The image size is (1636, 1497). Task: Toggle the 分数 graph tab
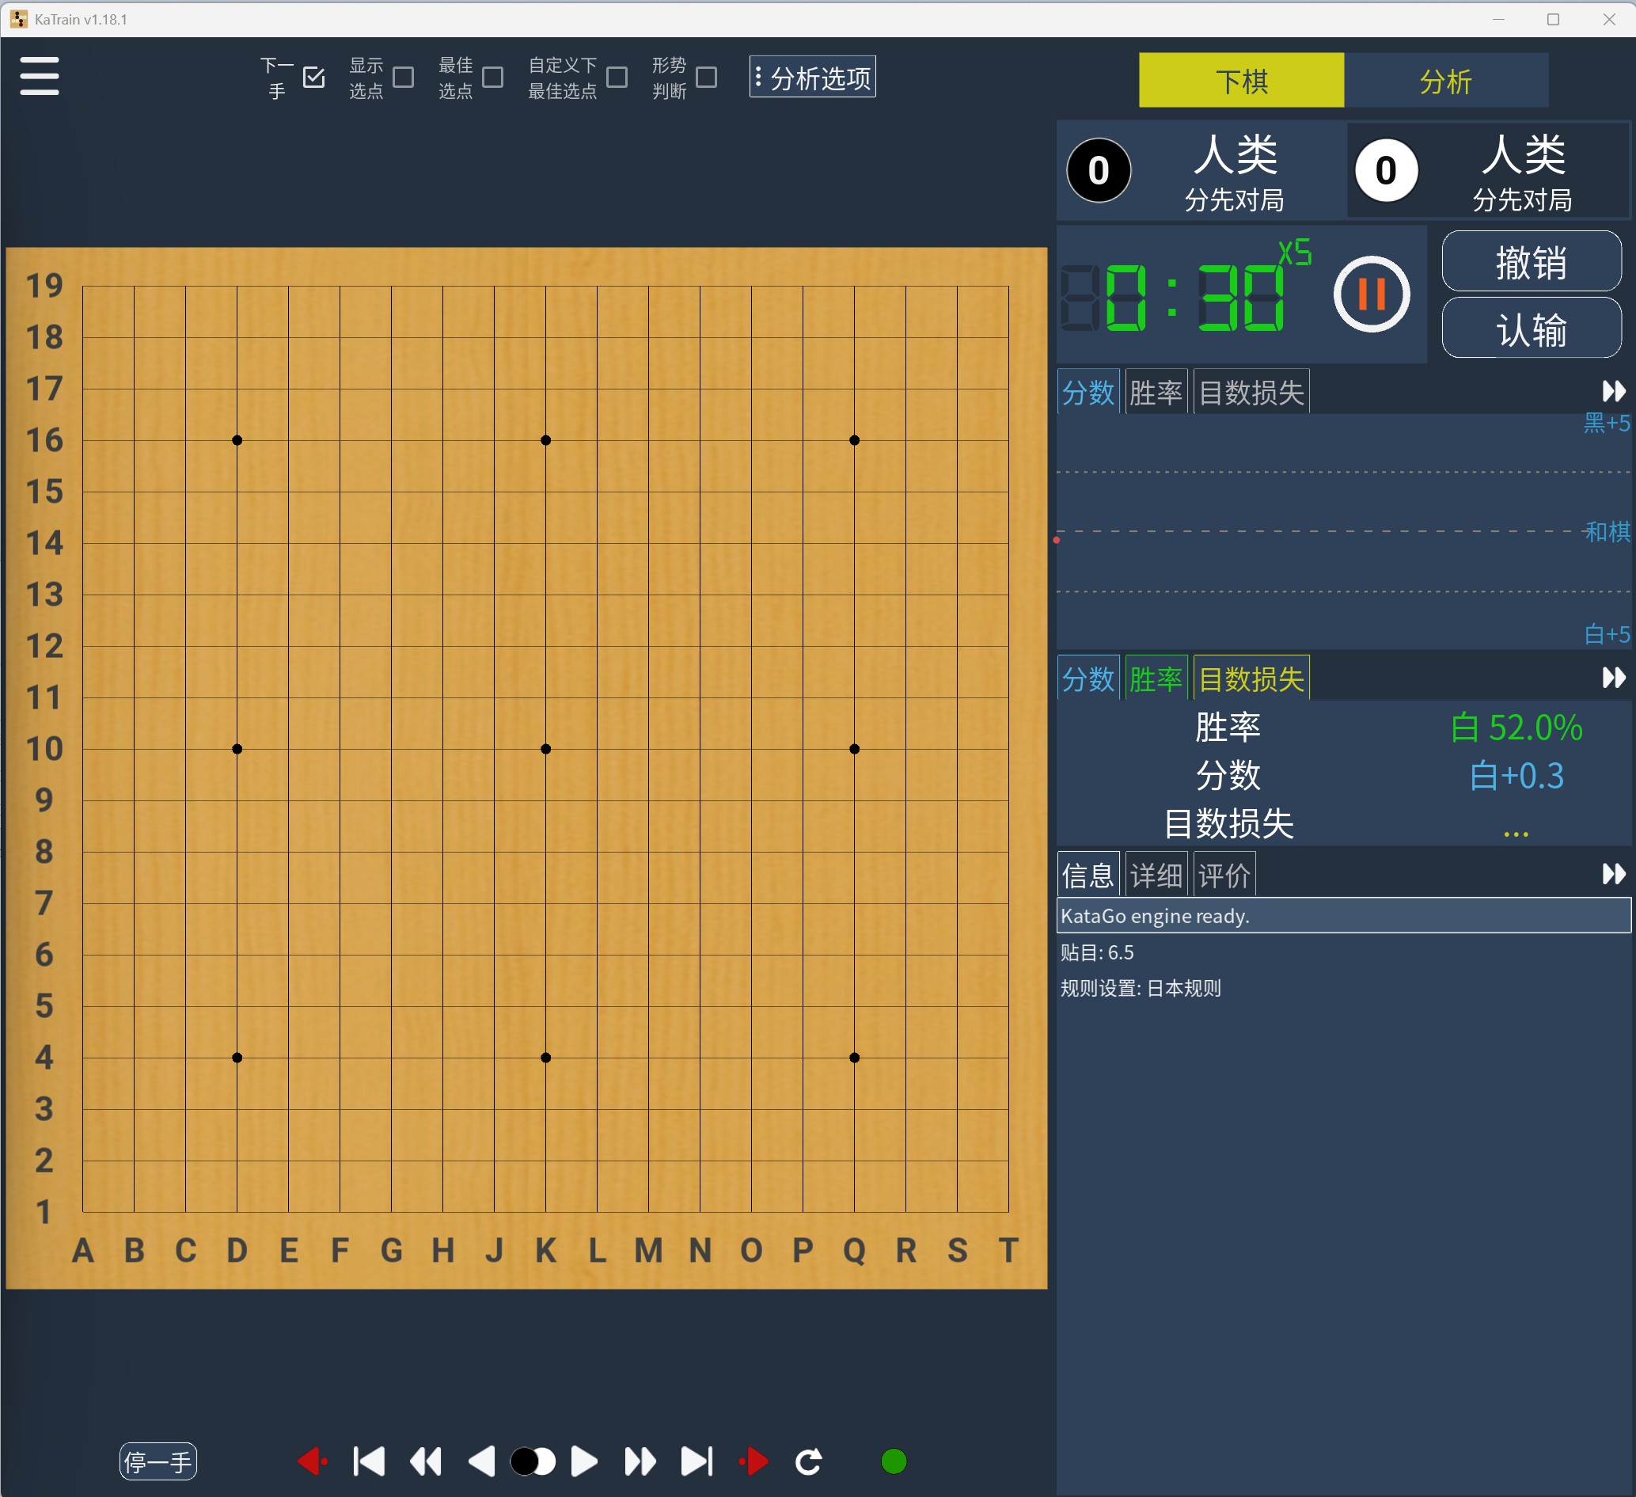pos(1088,392)
